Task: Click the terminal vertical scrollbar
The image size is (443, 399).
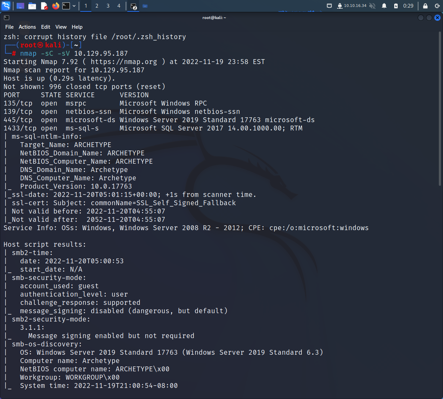Action: click(x=440, y=109)
